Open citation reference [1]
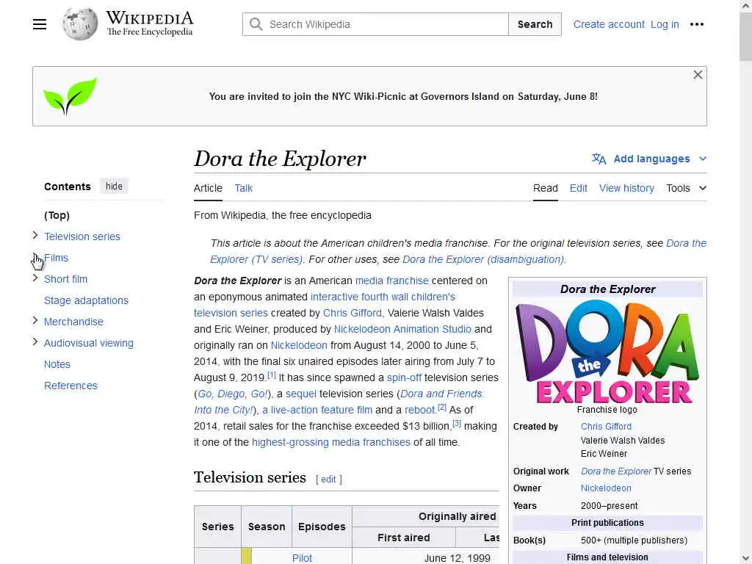This screenshot has width=752, height=564. (x=272, y=375)
